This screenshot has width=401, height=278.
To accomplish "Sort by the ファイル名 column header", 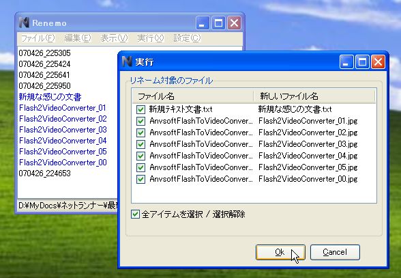I will click(x=193, y=96).
